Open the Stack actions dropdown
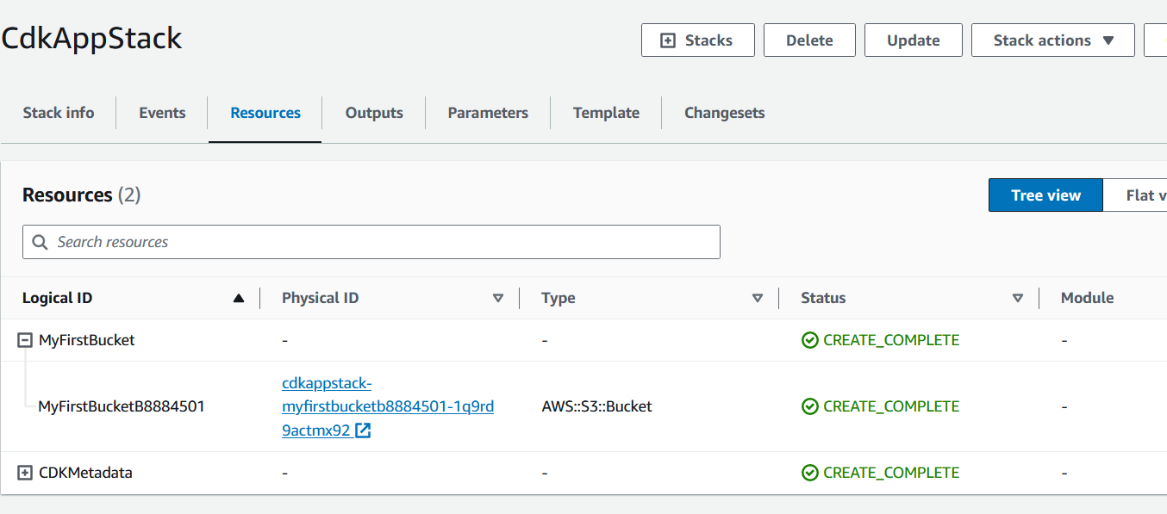Viewport: 1167px width, 514px height. pos(1052,40)
